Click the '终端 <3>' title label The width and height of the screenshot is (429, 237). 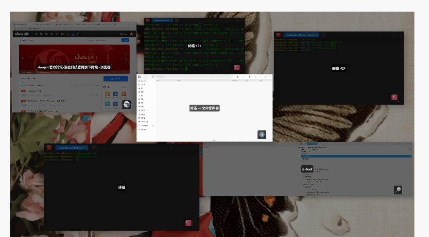tap(194, 46)
